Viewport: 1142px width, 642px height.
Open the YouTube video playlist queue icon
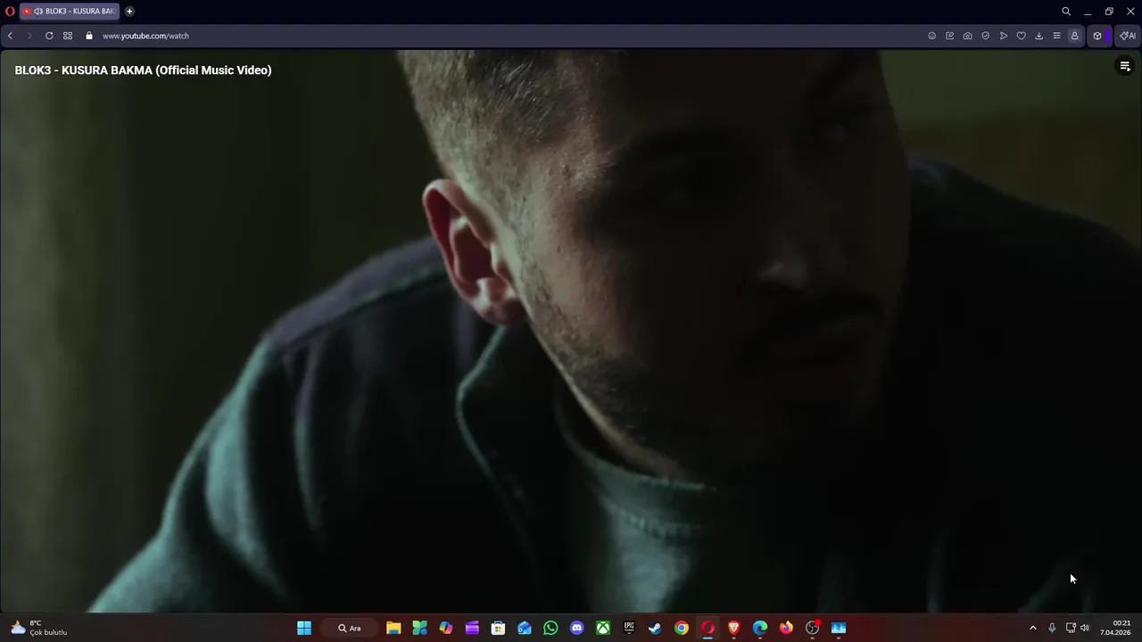click(x=1124, y=66)
